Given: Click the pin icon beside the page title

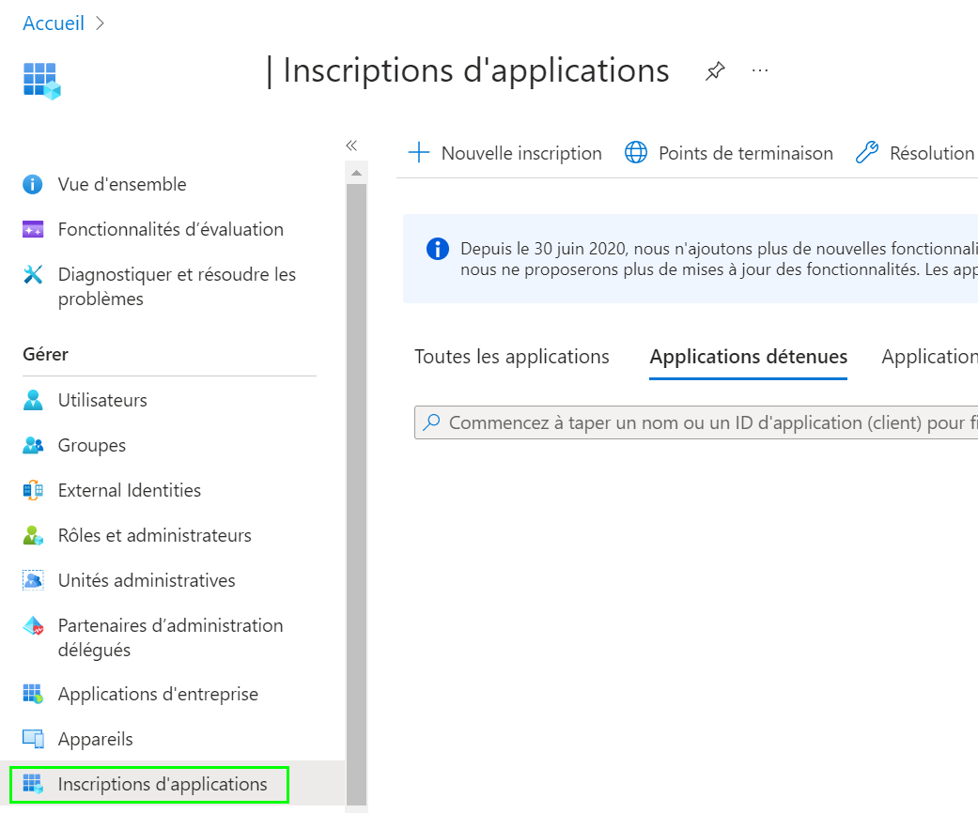Looking at the screenshot, I should click(715, 71).
